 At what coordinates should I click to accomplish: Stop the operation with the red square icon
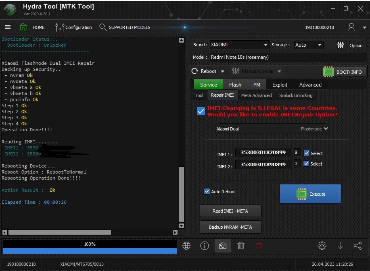point(259,245)
